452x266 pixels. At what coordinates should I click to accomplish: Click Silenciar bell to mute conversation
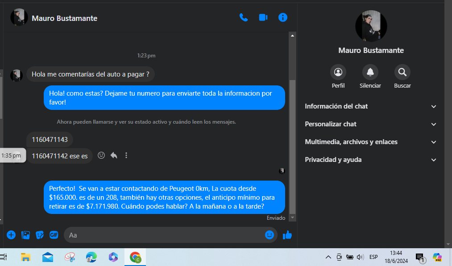pos(370,72)
